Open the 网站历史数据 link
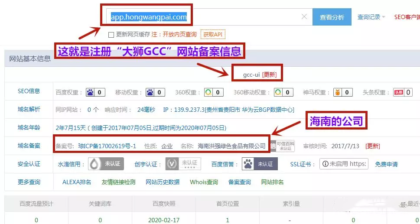Viewport: 420px width, 224px height. (x=163, y=182)
